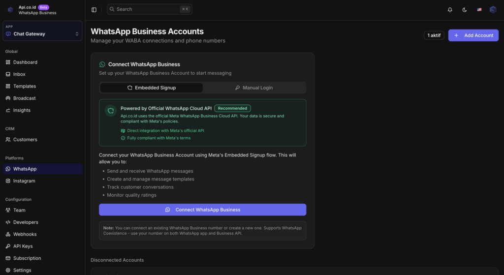Screen dimensions: 504x275
Task: Click the Customers people icon
Action: [x=8, y=139]
